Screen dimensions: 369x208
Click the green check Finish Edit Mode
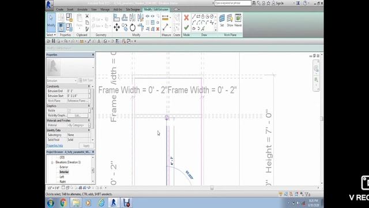coord(186,28)
